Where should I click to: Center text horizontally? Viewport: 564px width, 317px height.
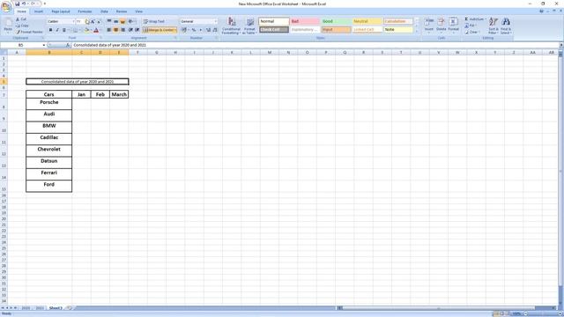click(x=115, y=30)
